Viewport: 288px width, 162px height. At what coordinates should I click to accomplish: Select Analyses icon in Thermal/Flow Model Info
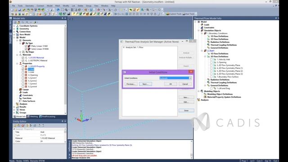(x=198, y=100)
